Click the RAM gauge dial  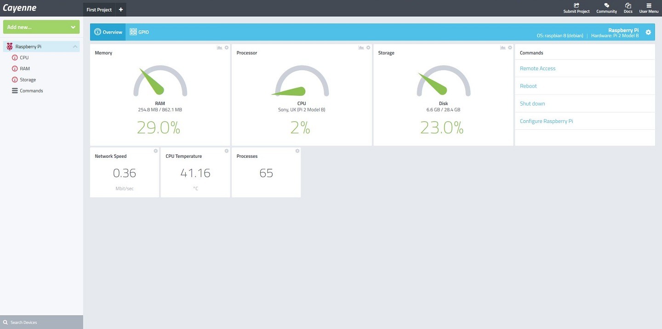pyautogui.click(x=160, y=81)
